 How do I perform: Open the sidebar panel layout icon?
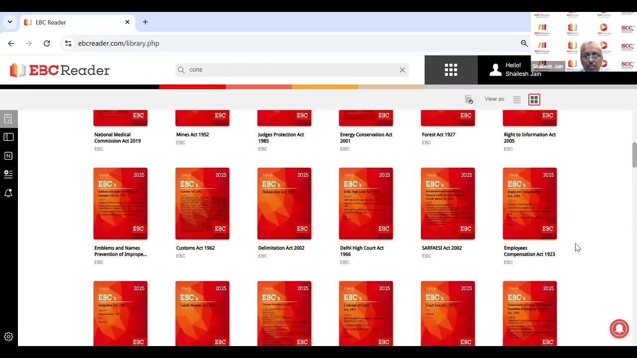tap(8, 137)
